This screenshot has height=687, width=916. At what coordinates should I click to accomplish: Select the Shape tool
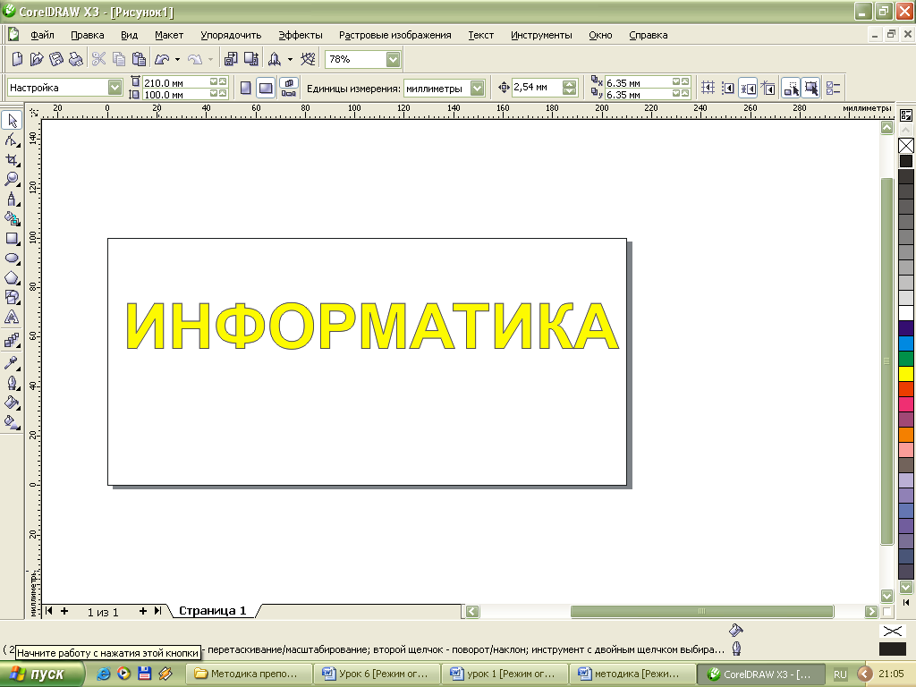click(12, 140)
